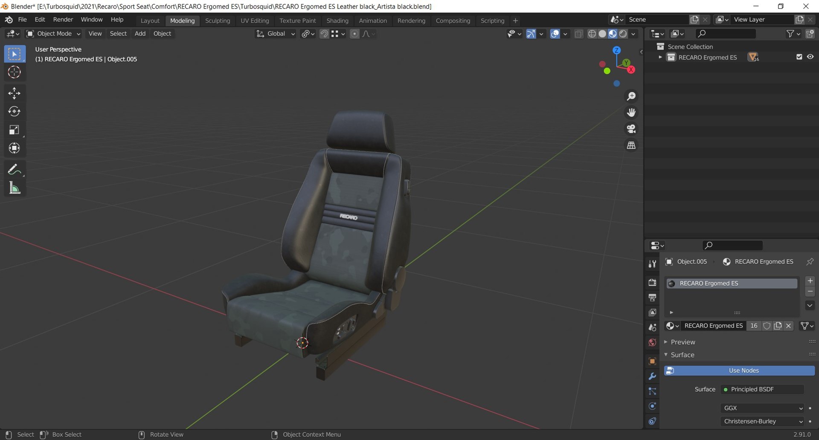Collapse the Surface panel
This screenshot has height=440, width=819.
pos(666,355)
